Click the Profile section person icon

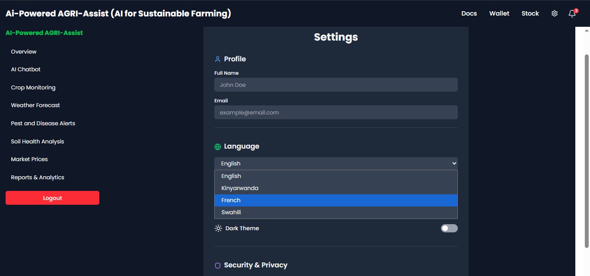coord(218,59)
